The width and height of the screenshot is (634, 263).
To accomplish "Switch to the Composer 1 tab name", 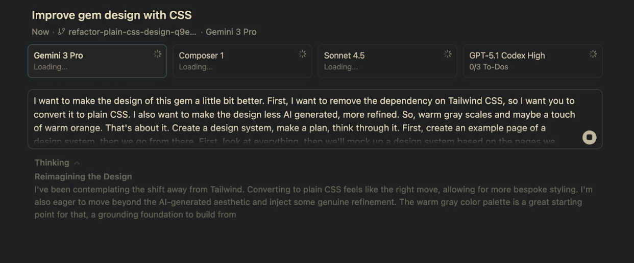I will 201,56.
